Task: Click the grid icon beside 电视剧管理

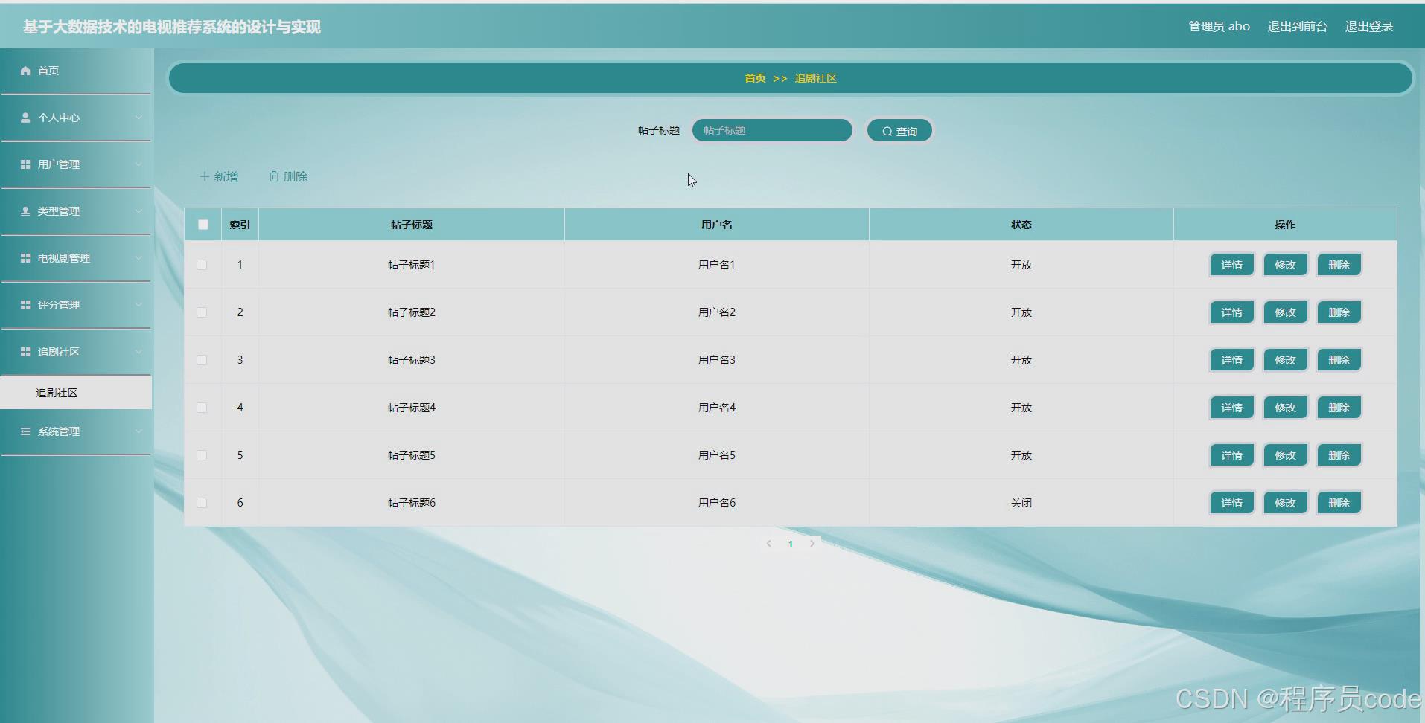Action: [x=25, y=258]
